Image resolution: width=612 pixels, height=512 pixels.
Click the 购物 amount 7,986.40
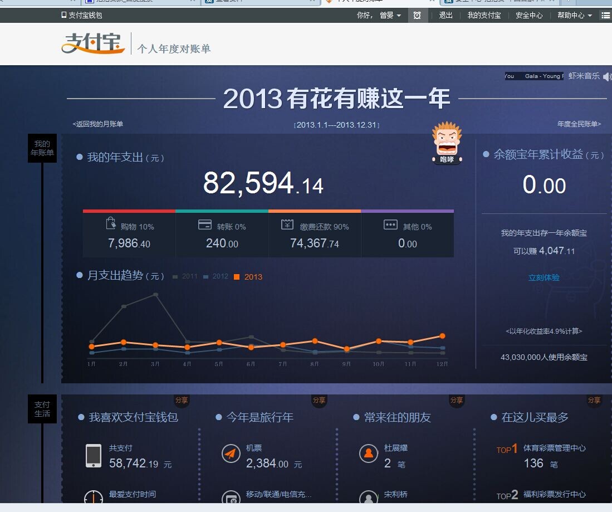(129, 243)
